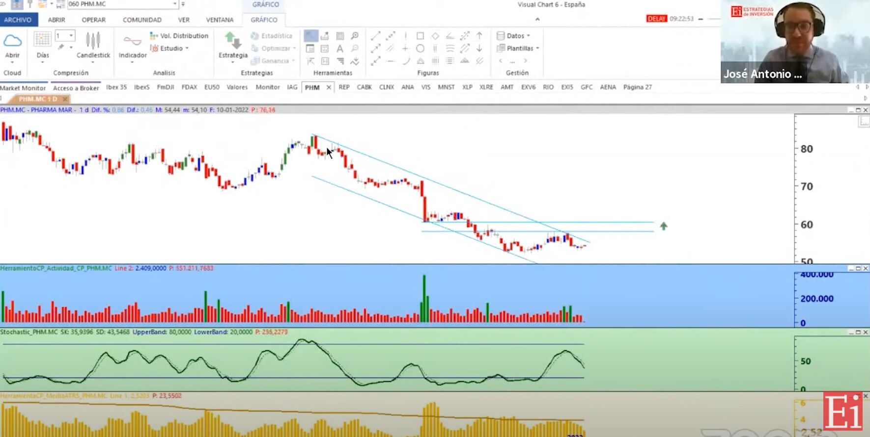Viewport: 870px width, 437px height.
Task: Select the triangle drawing figure
Action: (420, 61)
